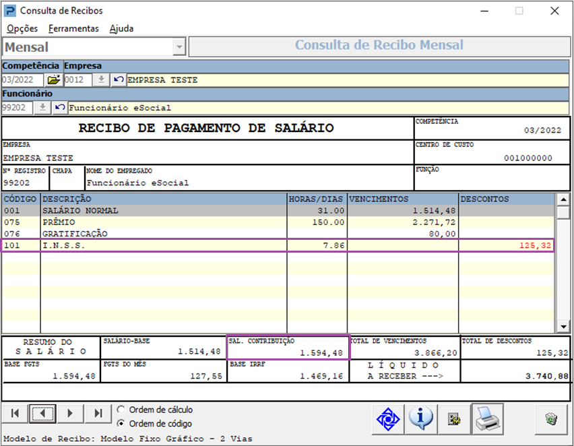Click the BASE IRRF value 1.469,16
The width and height of the screenshot is (574, 446).
click(321, 376)
